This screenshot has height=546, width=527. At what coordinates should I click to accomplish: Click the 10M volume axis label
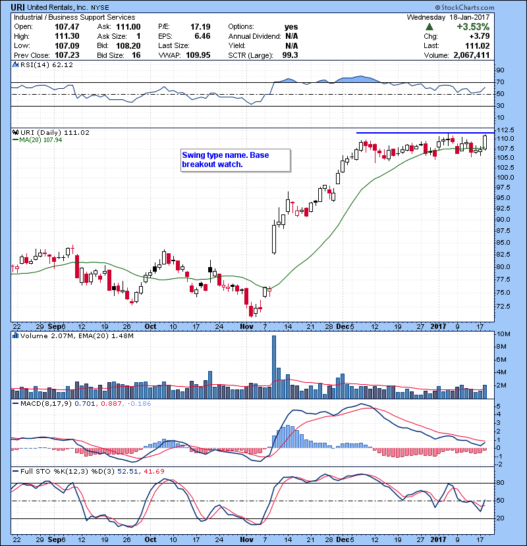tap(503, 334)
